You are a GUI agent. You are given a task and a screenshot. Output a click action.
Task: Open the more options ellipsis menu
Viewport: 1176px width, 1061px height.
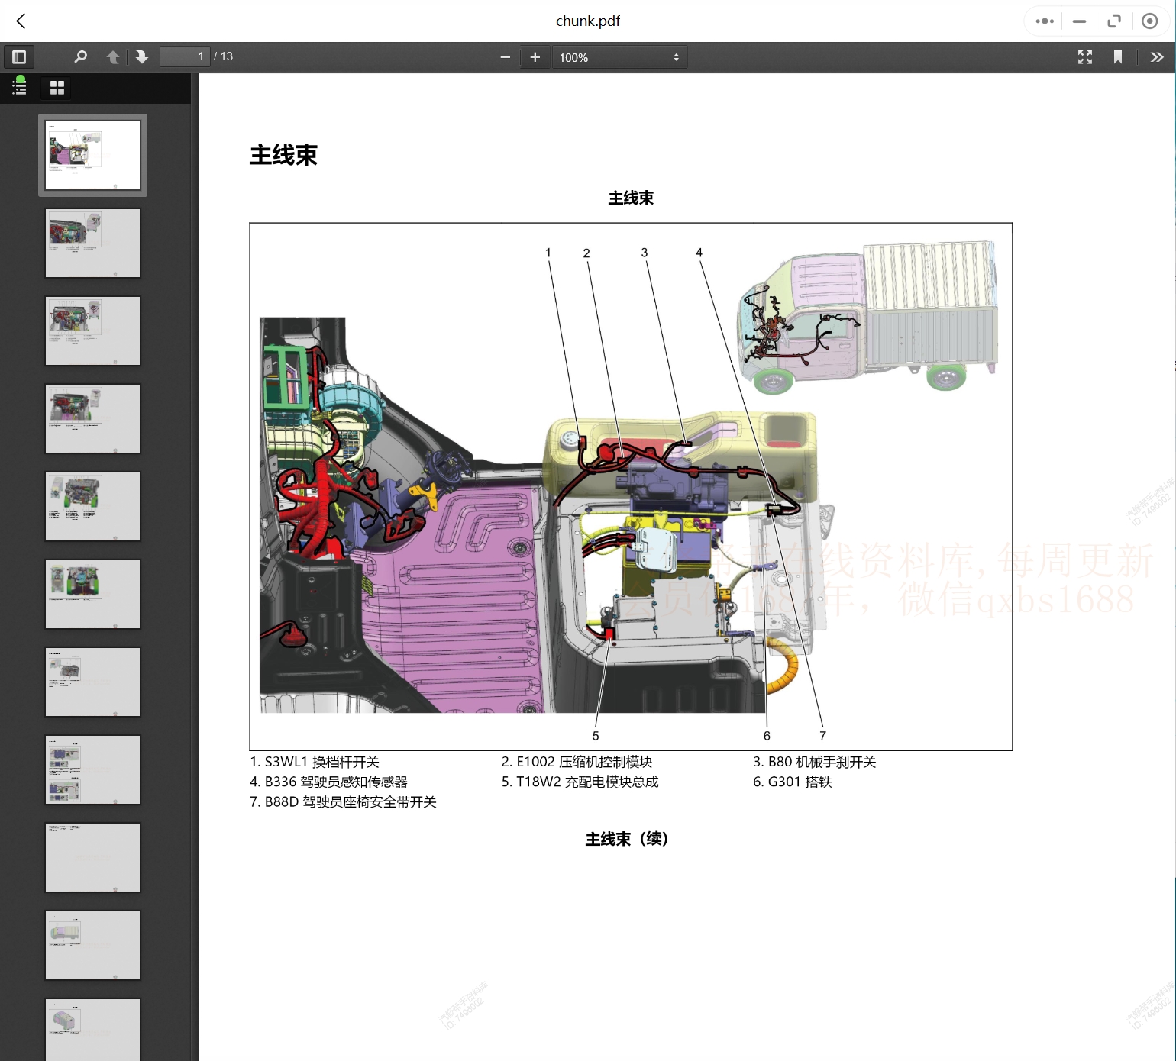1043,21
